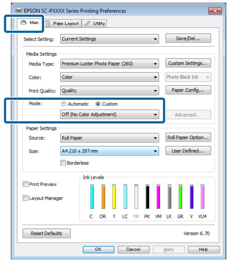The height and width of the screenshot is (261, 227).
Task: Click the Version 6.70 text
Action: click(197, 233)
